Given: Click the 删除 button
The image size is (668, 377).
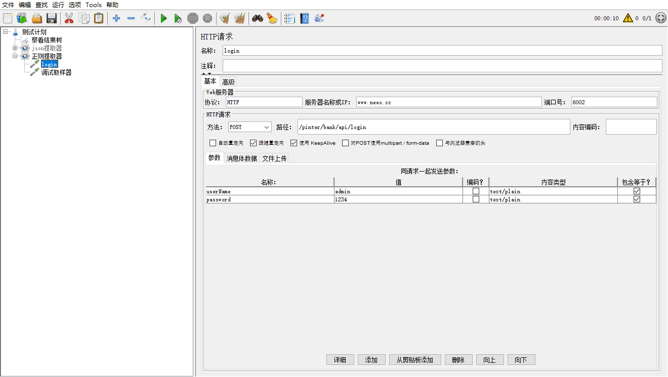Looking at the screenshot, I should tap(458, 360).
